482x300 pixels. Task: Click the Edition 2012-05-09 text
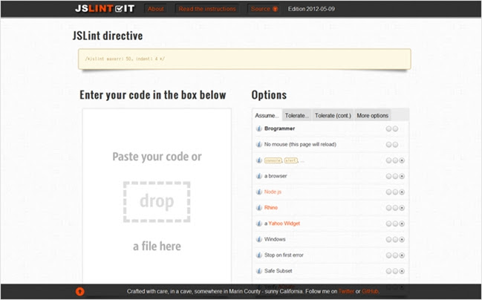(311, 9)
